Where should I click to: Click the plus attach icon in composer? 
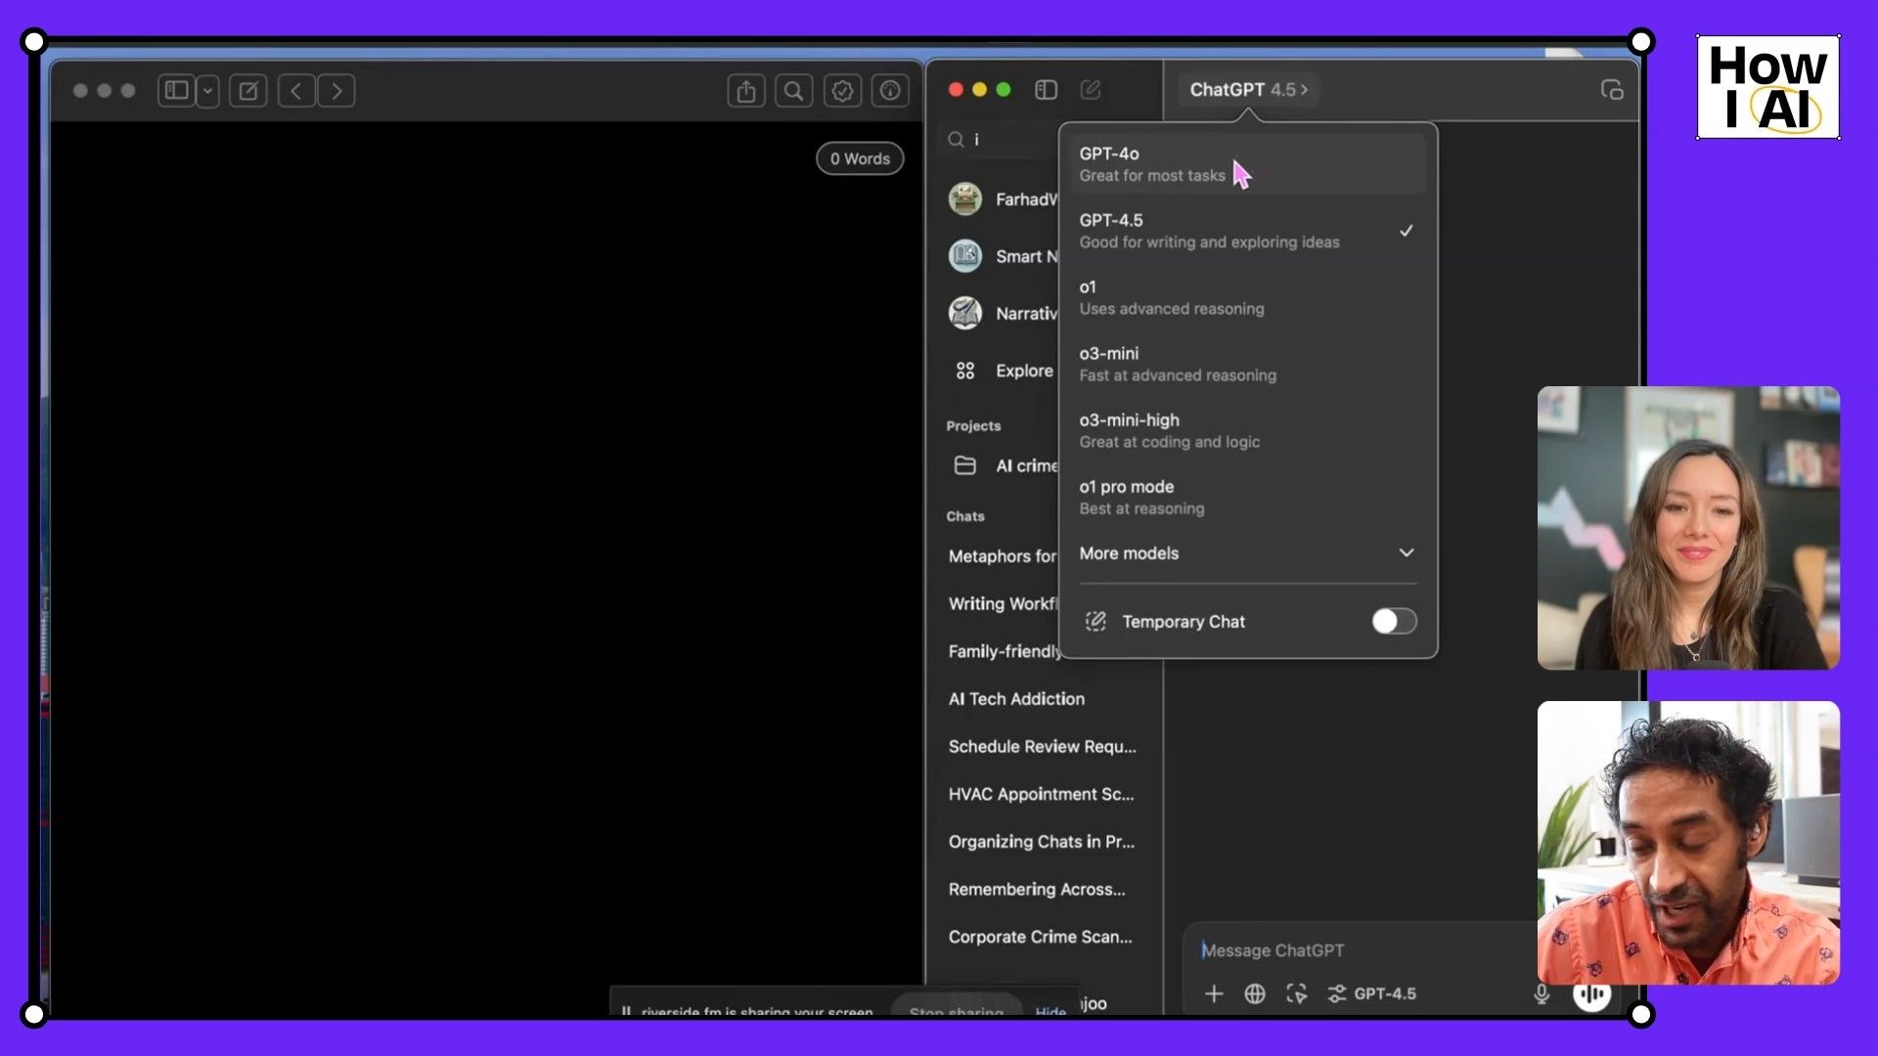(x=1214, y=993)
